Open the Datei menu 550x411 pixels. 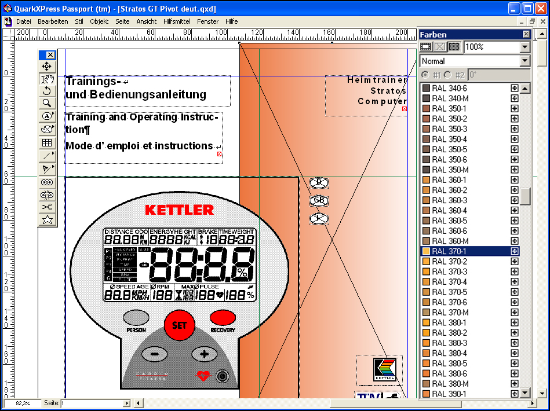[x=24, y=21]
